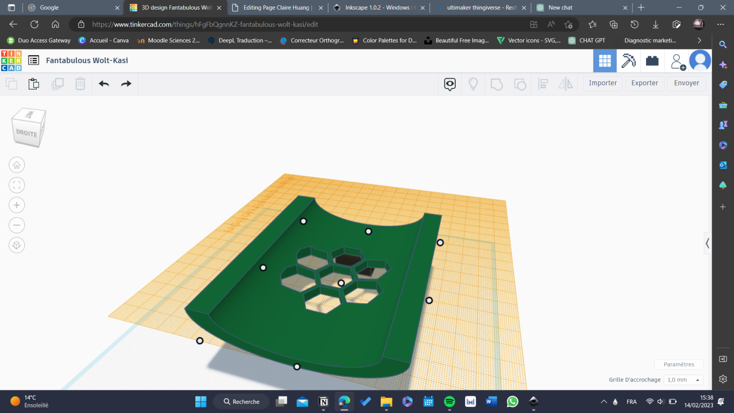Open Accueil - Canva bookmark

tap(104, 40)
